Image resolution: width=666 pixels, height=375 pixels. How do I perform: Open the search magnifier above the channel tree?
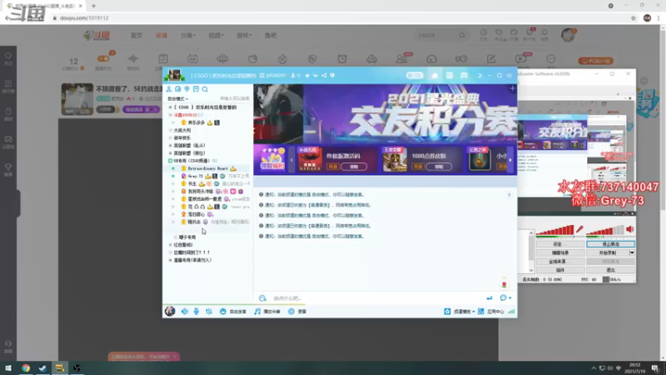tap(205, 89)
